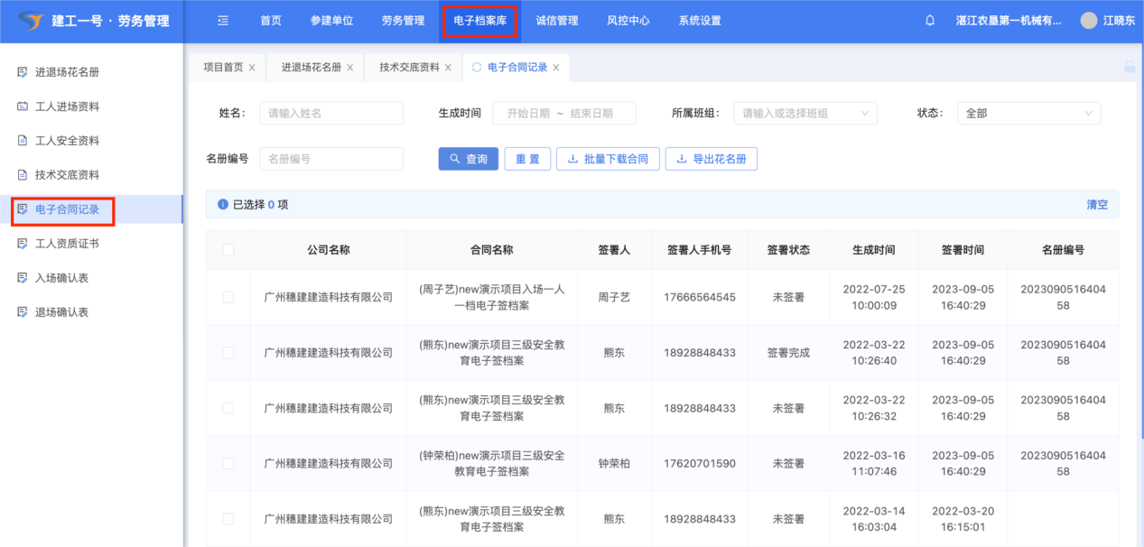Open the notification bell icon
This screenshot has width=1144, height=547.
coord(930,21)
